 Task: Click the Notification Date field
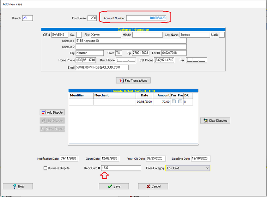tap(68, 159)
